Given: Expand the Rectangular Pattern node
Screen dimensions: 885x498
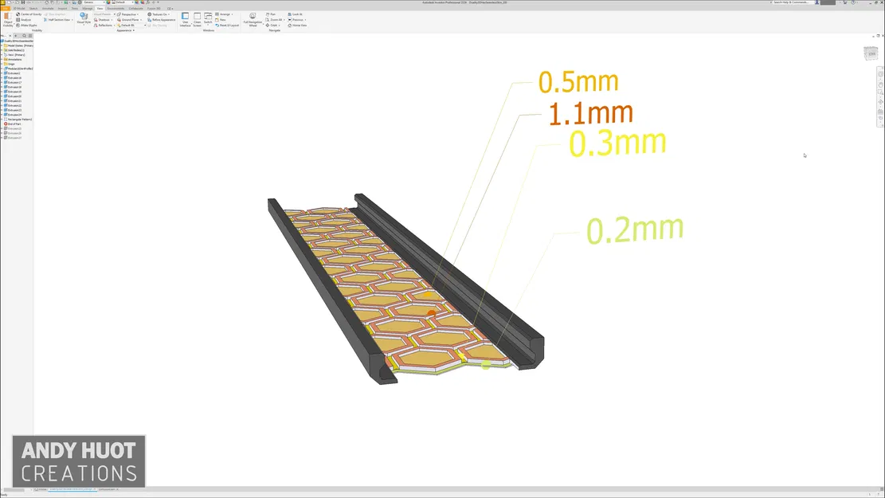Looking at the screenshot, I should click(x=2, y=120).
